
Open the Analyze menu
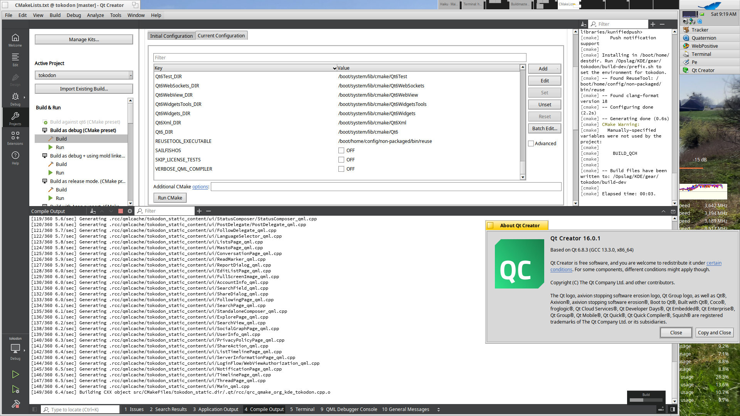coord(95,15)
